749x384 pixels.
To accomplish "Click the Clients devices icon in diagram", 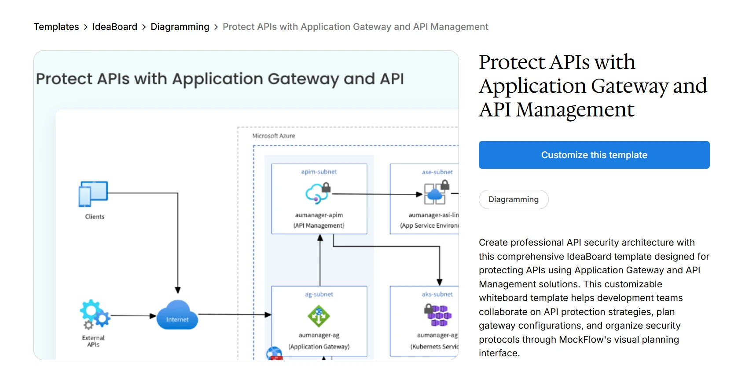I will 93,194.
